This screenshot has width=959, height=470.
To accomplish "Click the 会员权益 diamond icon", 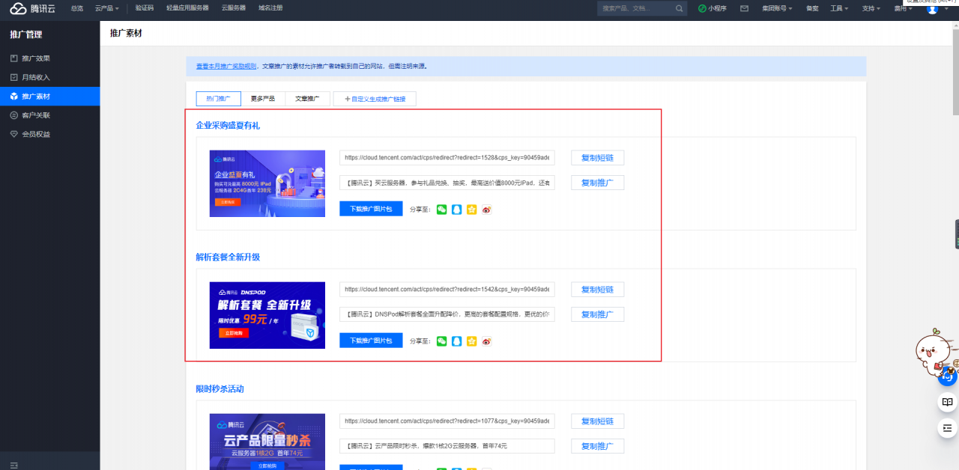I will (x=14, y=134).
